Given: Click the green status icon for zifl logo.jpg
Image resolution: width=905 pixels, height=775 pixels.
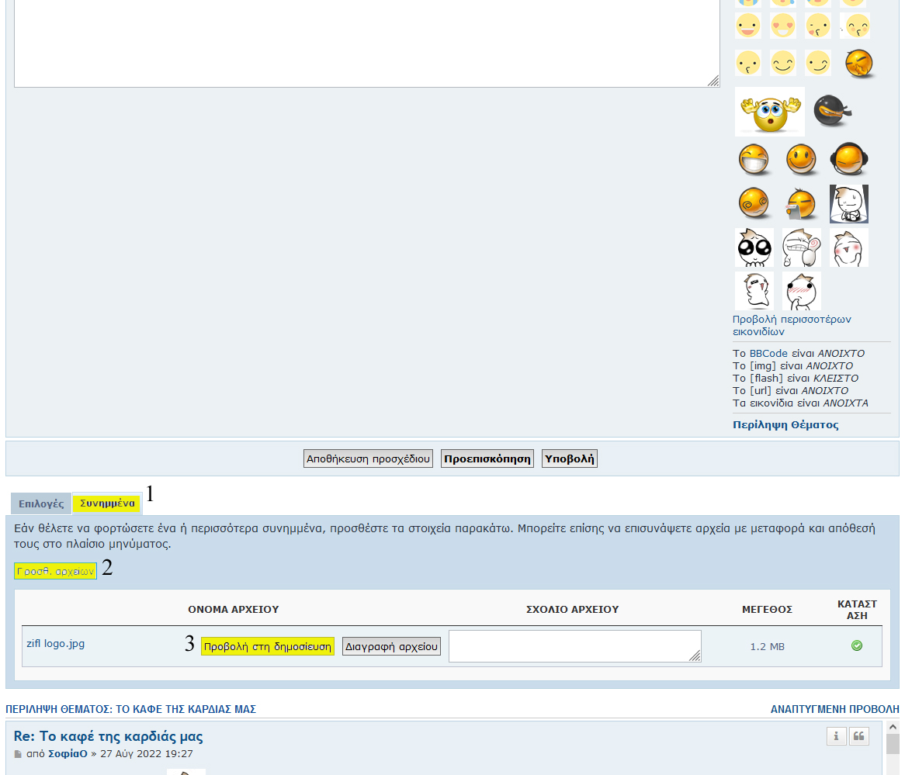Looking at the screenshot, I should (857, 645).
